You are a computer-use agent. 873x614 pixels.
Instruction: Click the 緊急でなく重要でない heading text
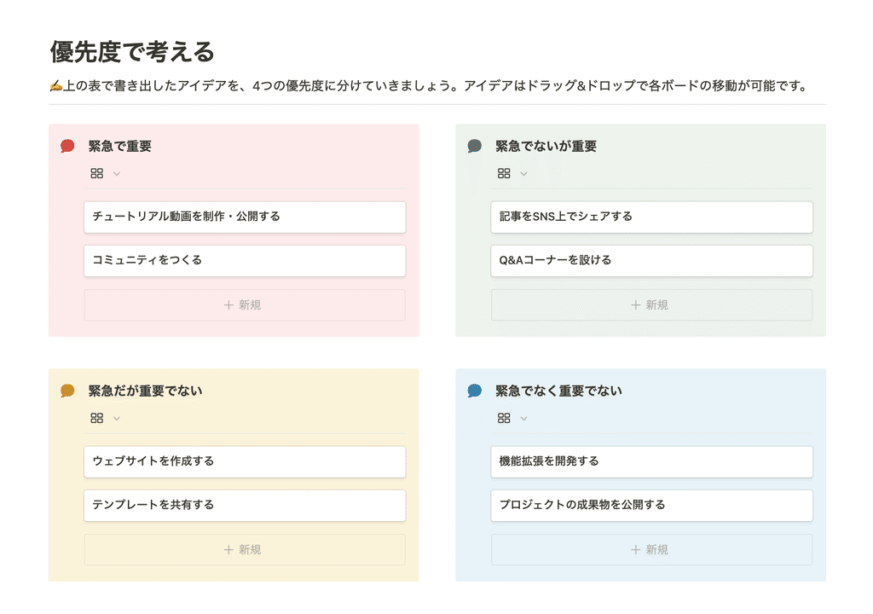558,391
